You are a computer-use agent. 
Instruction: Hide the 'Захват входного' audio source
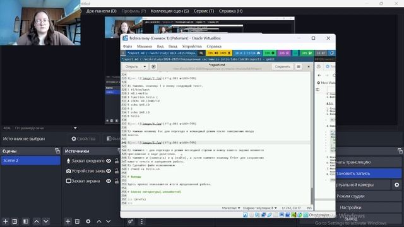pyautogui.click(x=109, y=161)
